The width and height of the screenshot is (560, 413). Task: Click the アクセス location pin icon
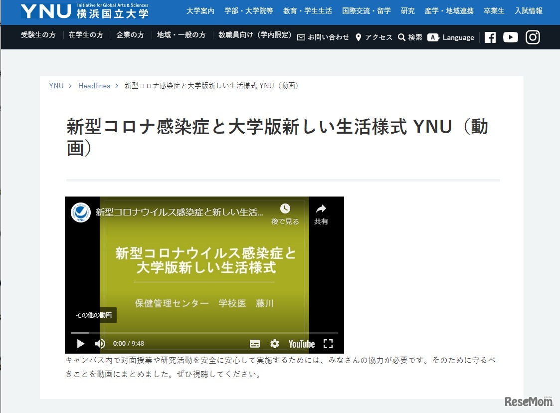pyautogui.click(x=358, y=37)
